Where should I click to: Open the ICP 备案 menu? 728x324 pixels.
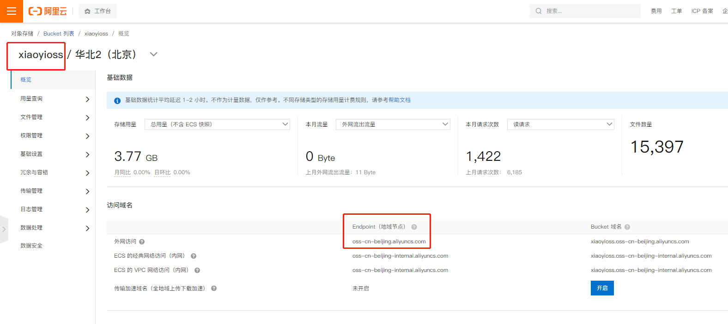coord(702,11)
